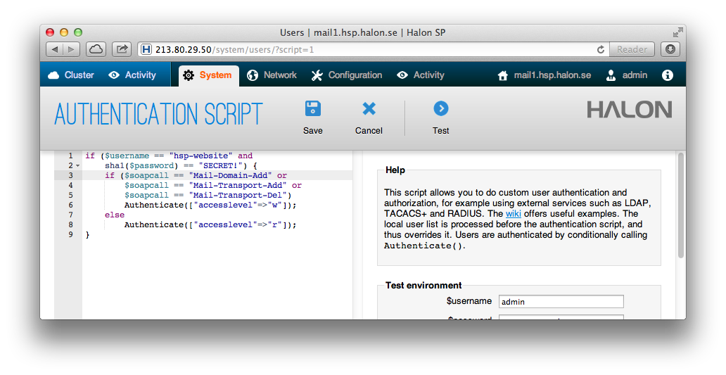Open the admin user menu
Image resolution: width=726 pixels, height=375 pixels.
tap(626, 75)
